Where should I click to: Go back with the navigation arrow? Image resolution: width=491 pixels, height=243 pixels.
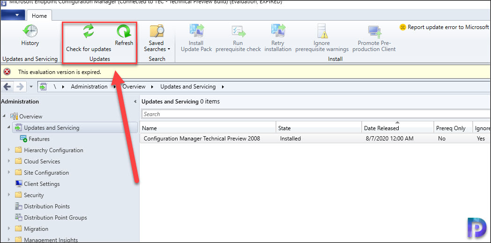(7, 87)
